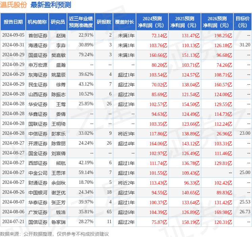Select 国盛证券 institution cell
The width and height of the screenshot is (252, 237).
pos(38,55)
